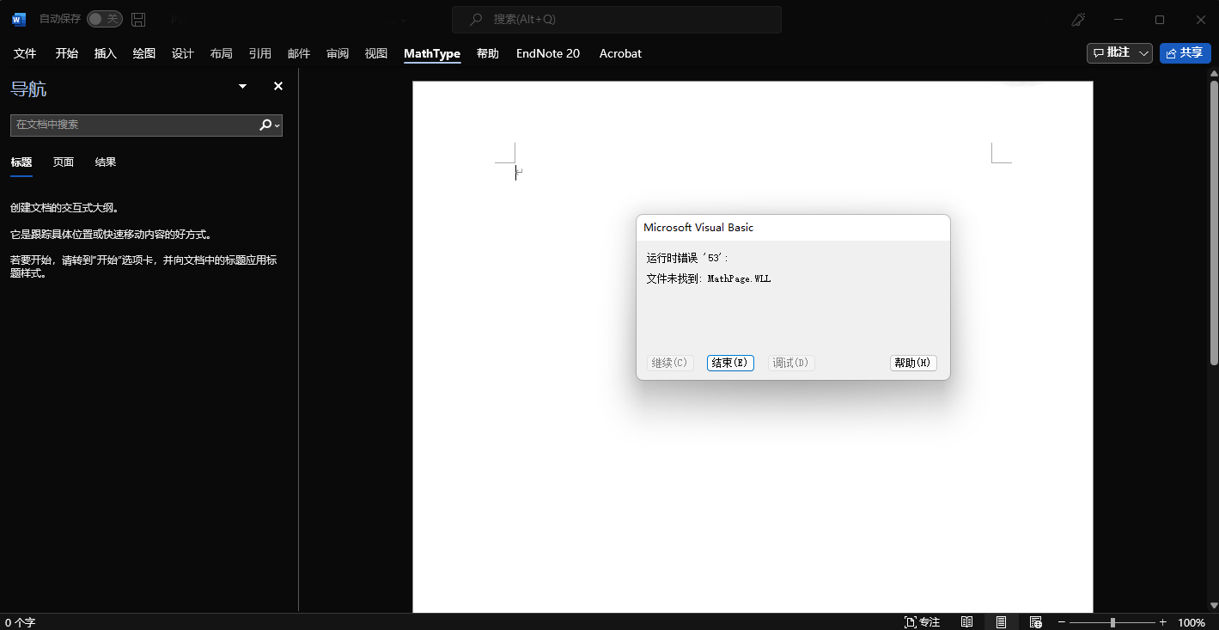Click the zoom in plus button
The image size is (1219, 630).
(x=1163, y=622)
